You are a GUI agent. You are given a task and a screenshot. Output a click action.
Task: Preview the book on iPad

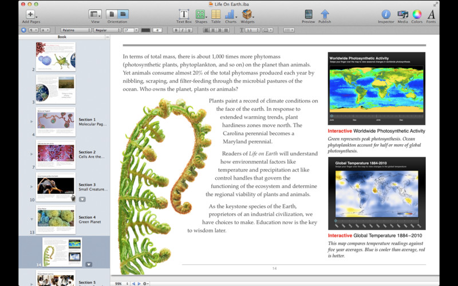[308, 14]
